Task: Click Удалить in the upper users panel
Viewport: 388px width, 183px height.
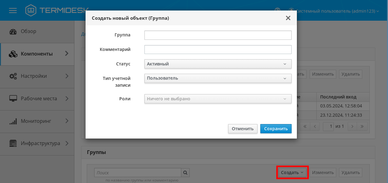Action: click(351, 74)
